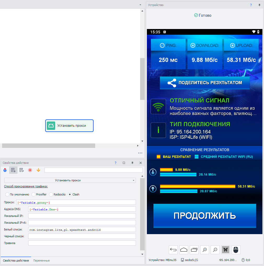Viewport: 264px width, 266px height.
Task: Click Способ проксирования трафика link
Action: (x=26, y=187)
